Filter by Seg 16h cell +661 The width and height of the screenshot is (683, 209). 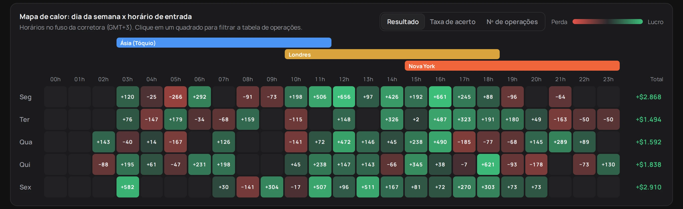pos(440,97)
